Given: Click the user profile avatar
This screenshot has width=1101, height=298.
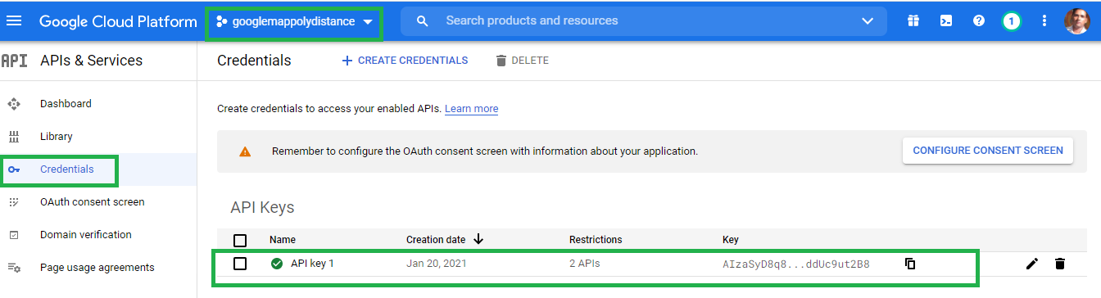Looking at the screenshot, I should 1076,21.
